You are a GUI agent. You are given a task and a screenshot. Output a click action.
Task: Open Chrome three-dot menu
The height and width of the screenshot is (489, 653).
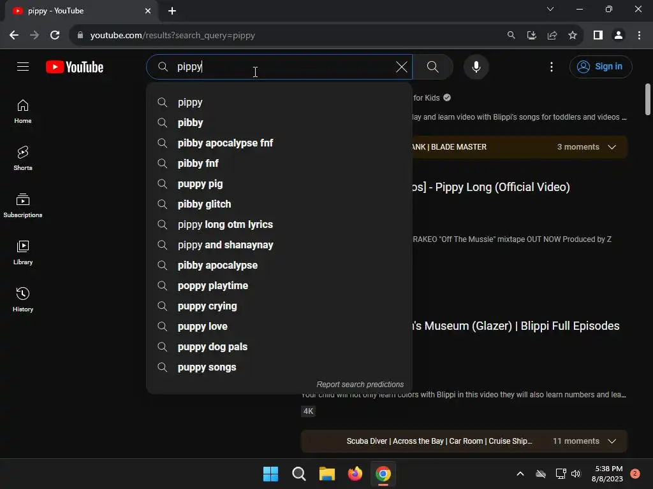point(639,36)
